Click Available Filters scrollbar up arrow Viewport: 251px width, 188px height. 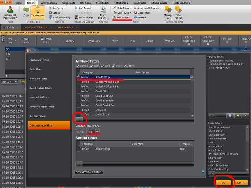pyautogui.click(x=192, y=77)
